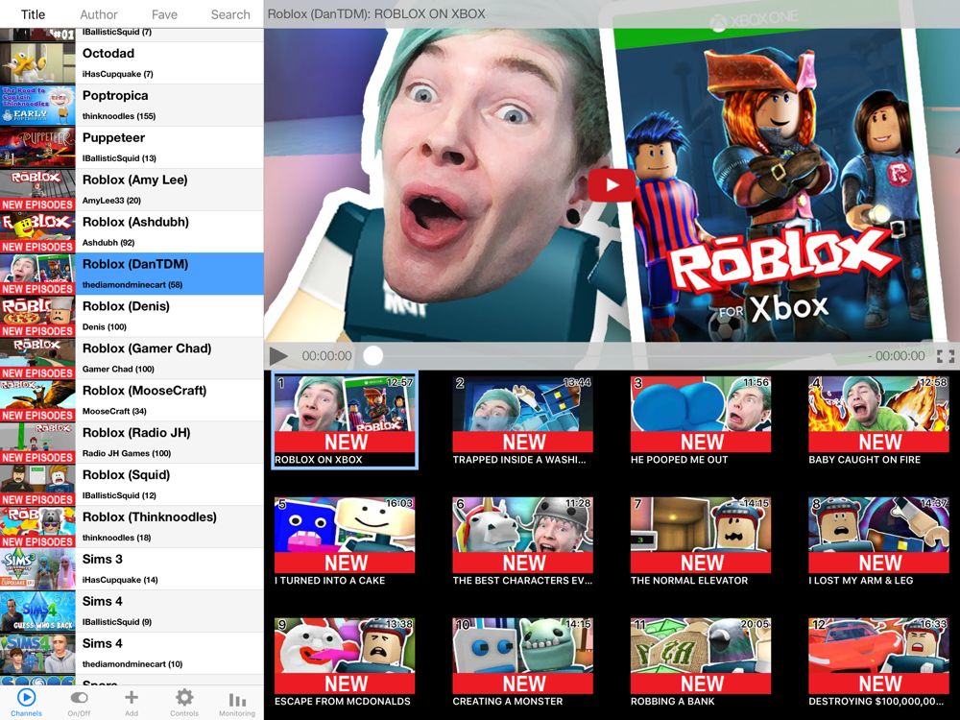This screenshot has width=960, height=720.
Task: Switch to the Fave tab
Action: pyautogui.click(x=165, y=14)
